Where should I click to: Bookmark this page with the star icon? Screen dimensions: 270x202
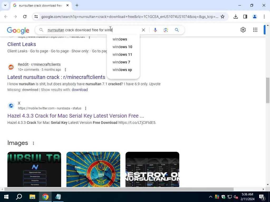(223, 17)
